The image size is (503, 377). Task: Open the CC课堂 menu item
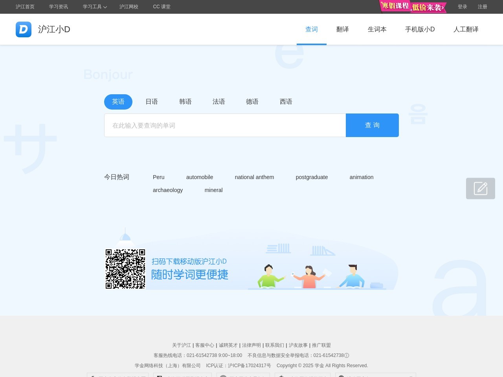click(x=162, y=7)
